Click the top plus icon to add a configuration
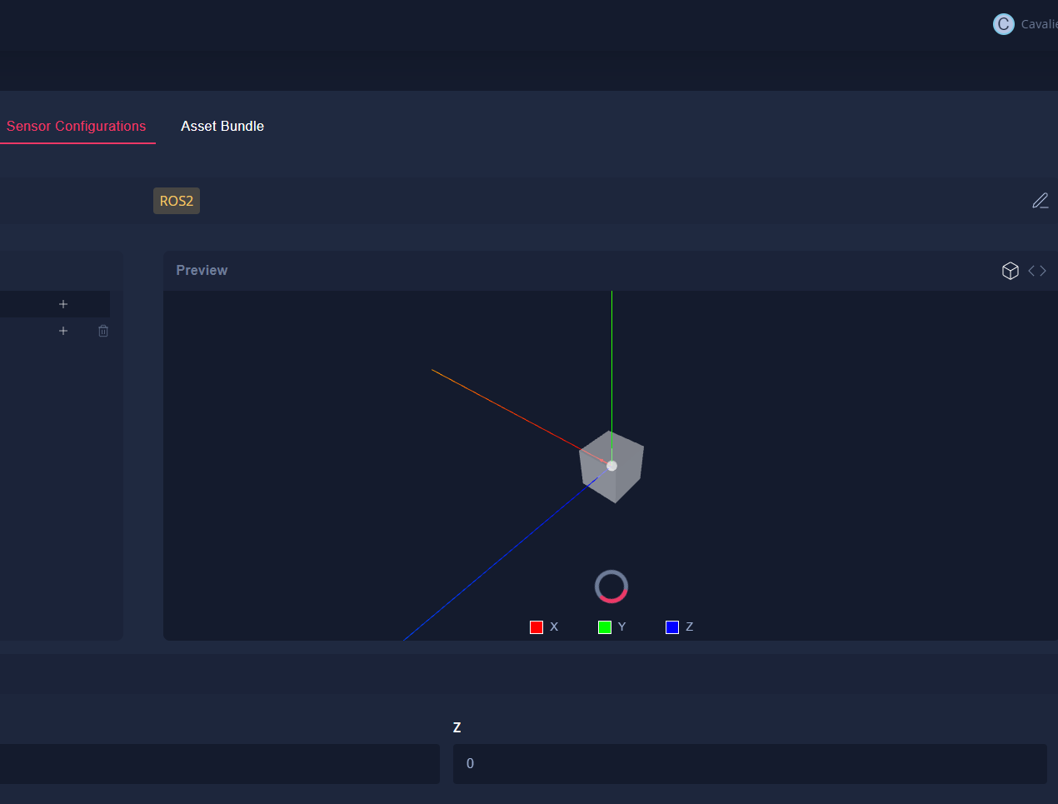The width and height of the screenshot is (1058, 804). (x=62, y=303)
